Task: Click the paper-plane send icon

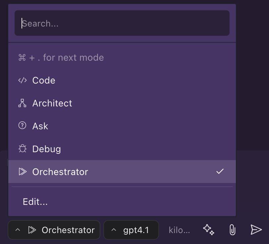Action: click(256, 229)
